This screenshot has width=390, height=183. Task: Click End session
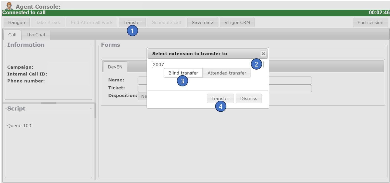coord(370,22)
